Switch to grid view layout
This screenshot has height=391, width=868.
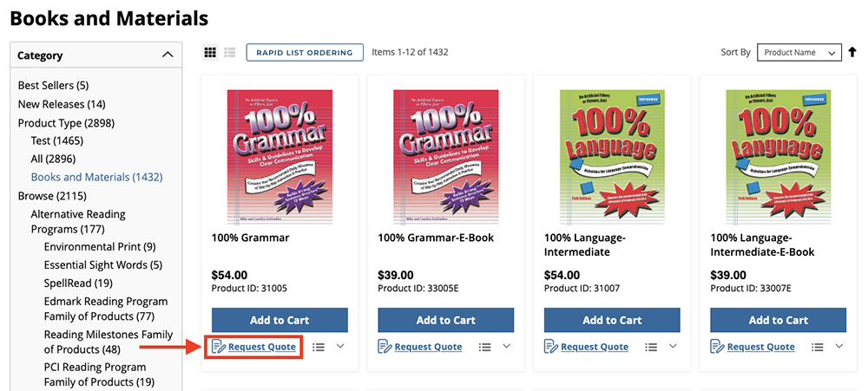(210, 53)
